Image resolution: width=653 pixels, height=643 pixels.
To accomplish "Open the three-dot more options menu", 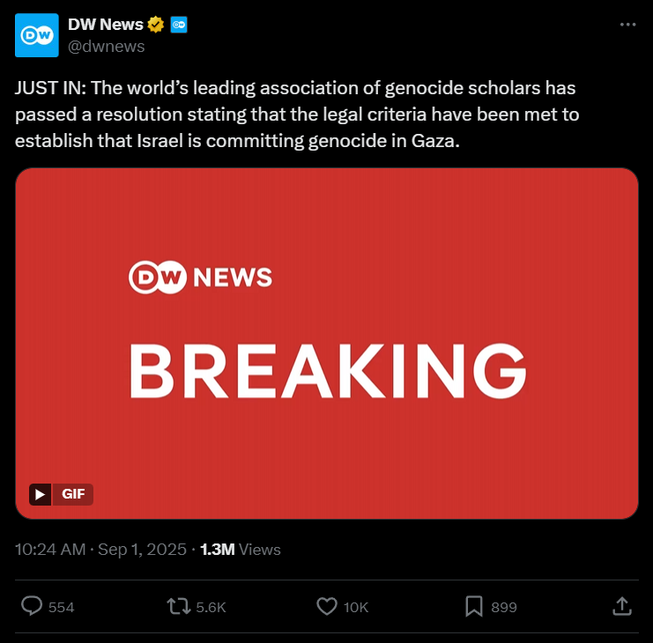I will (x=627, y=25).
